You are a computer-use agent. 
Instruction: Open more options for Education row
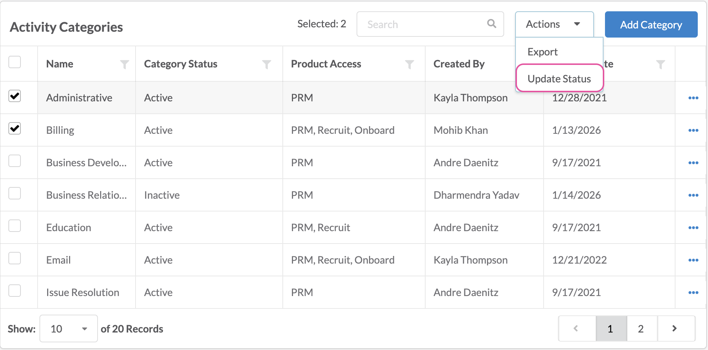point(693,227)
